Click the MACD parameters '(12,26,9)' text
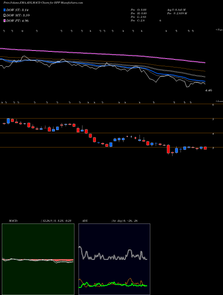 (x=47, y=221)
